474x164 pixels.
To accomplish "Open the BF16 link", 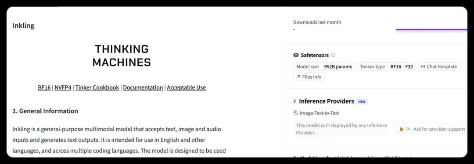I will click(44, 87).
